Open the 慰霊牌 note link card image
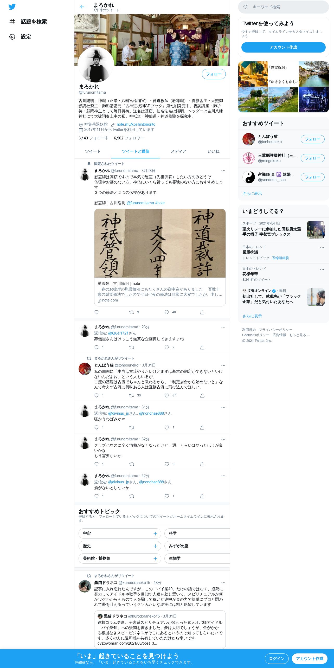The image size is (334, 668). click(160, 243)
